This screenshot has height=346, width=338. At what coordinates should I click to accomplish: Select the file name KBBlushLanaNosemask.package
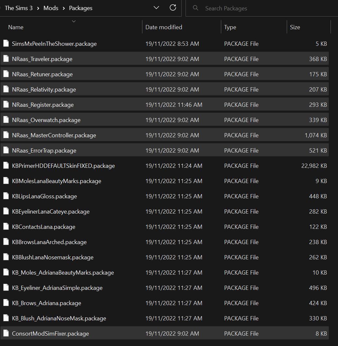tap(53, 257)
